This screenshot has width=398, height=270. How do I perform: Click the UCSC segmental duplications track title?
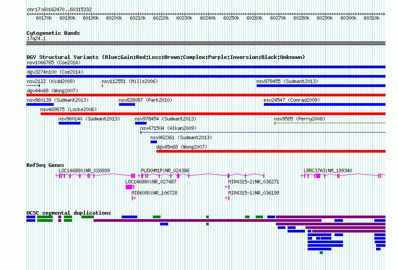click(x=69, y=213)
